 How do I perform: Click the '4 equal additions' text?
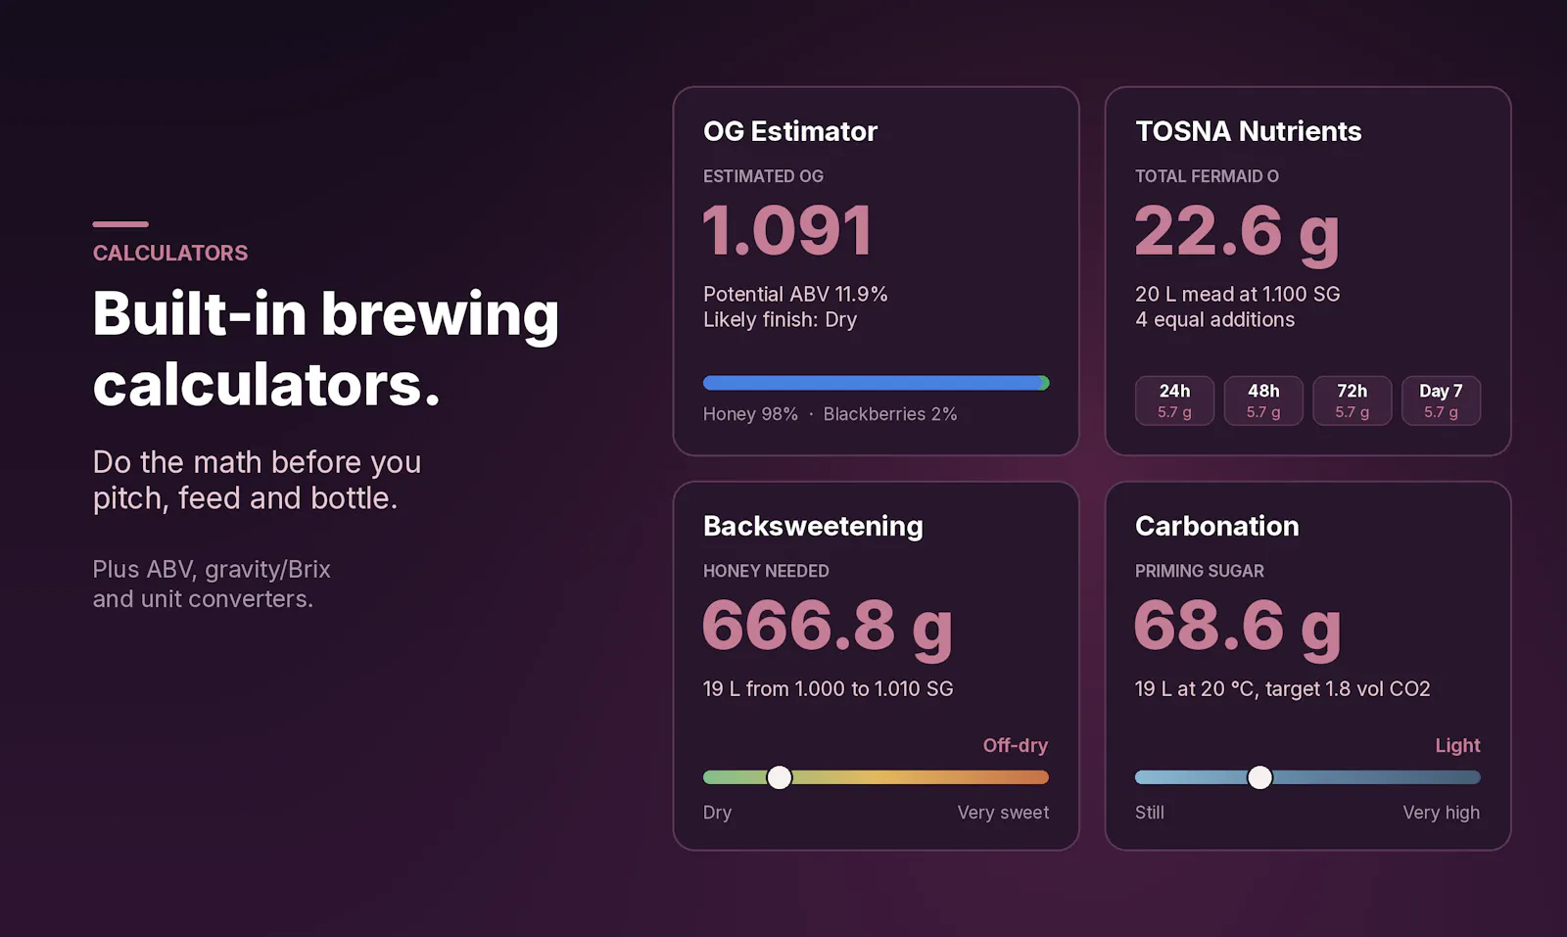[x=1214, y=320]
